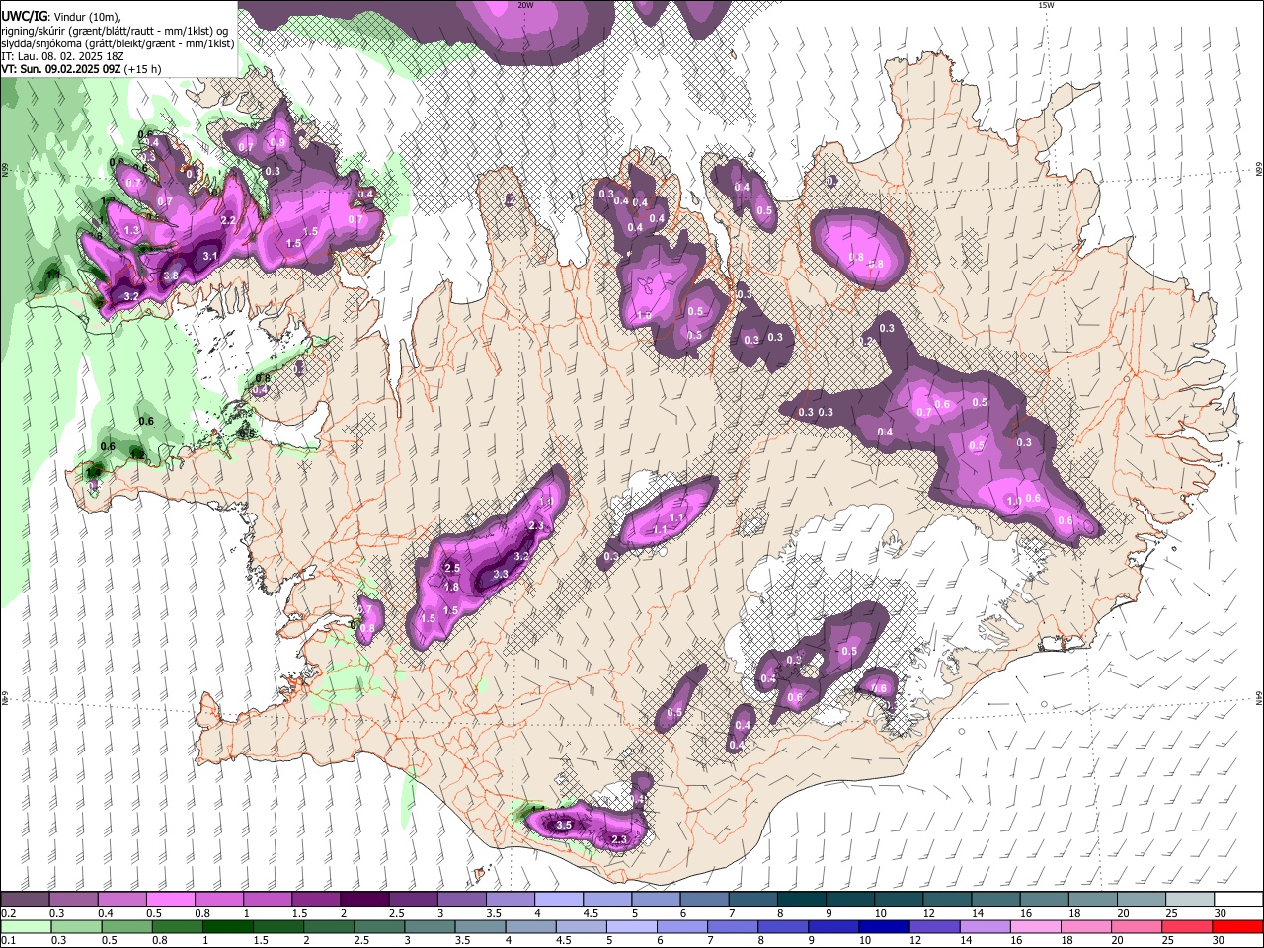Pick the dark green swatch in rain legend
Viewport: 1264px width, 948px height.
(227, 926)
